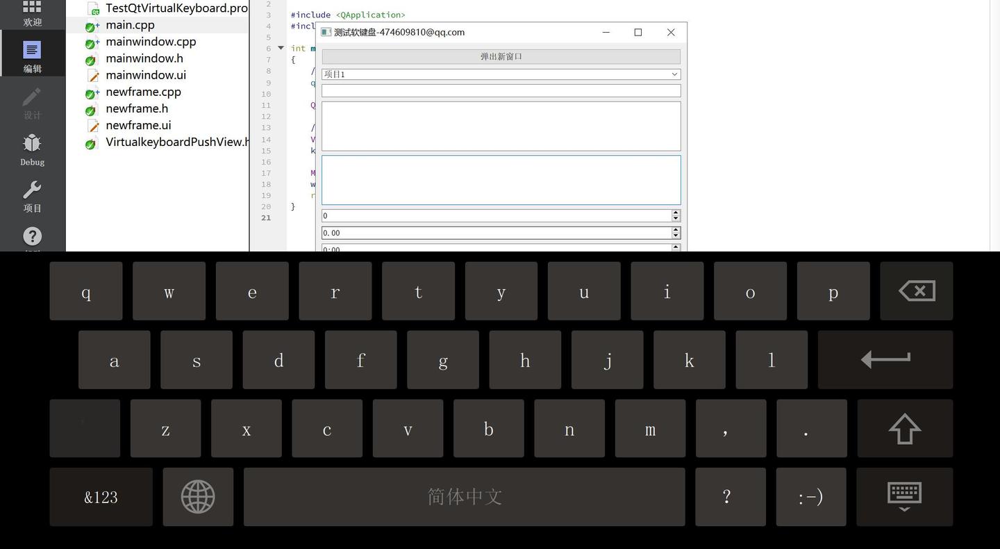Select main.cpp in project tree
Screen dimensions: 1000x549
tap(130, 25)
